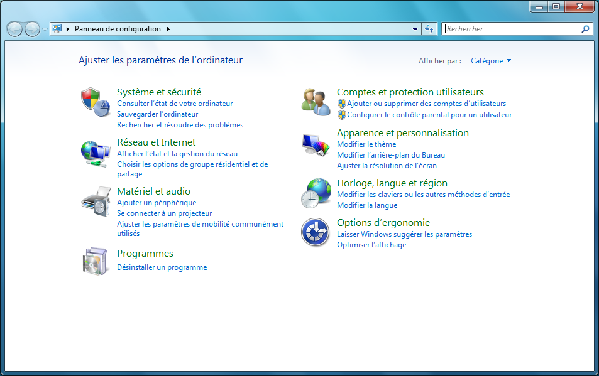Click Ajuster la résolution de l'écran
This screenshot has width=599, height=376.
[x=387, y=166]
